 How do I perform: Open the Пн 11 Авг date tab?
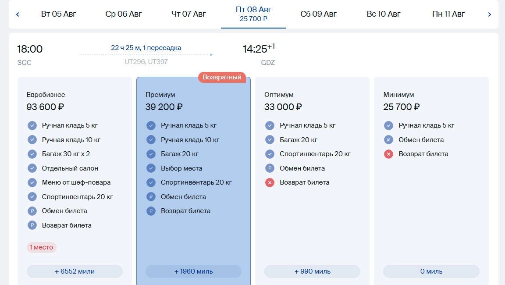pyautogui.click(x=448, y=14)
